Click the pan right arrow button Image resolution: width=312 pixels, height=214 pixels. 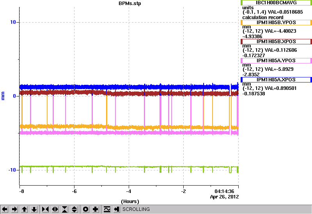point(14,209)
